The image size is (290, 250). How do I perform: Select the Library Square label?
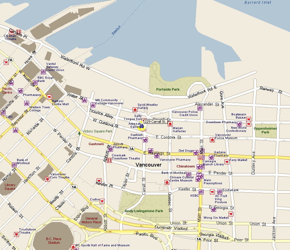tap(10, 187)
